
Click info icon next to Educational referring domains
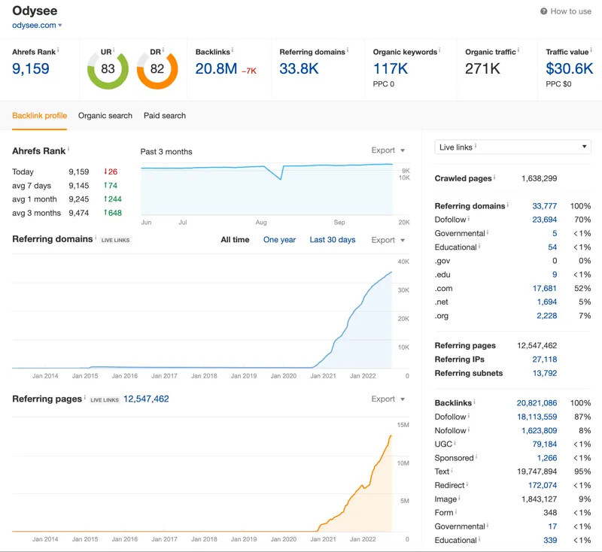pos(479,246)
